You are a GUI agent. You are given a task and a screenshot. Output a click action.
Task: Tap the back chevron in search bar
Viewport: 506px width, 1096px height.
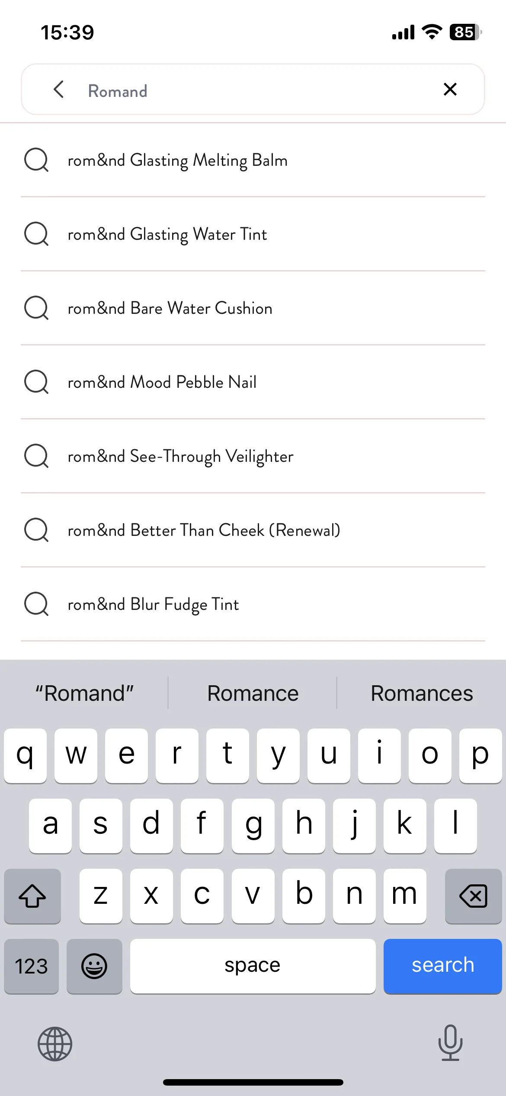point(58,89)
